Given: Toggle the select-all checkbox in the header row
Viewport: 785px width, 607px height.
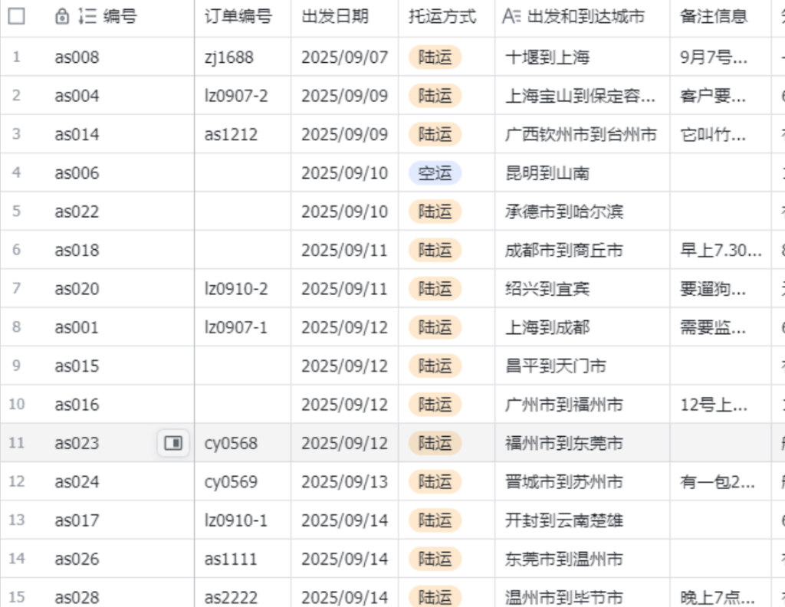Looking at the screenshot, I should tap(18, 16).
